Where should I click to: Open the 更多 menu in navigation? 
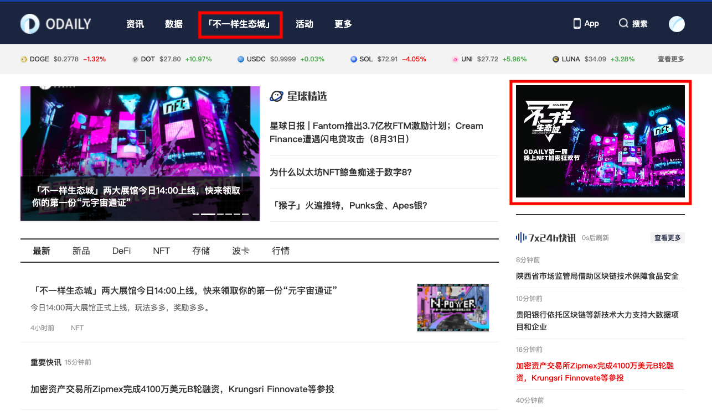(343, 24)
